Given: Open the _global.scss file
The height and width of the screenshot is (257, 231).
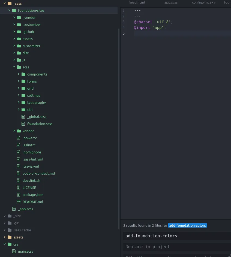Looking at the screenshot, I should (37, 117).
